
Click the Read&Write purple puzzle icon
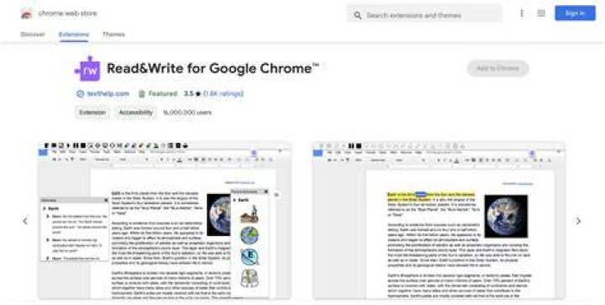87,69
